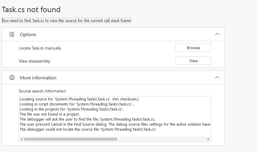This screenshot has width=257, height=152.
Task: Click the horizontal scrollbar thumb
Action: click(70, 139)
